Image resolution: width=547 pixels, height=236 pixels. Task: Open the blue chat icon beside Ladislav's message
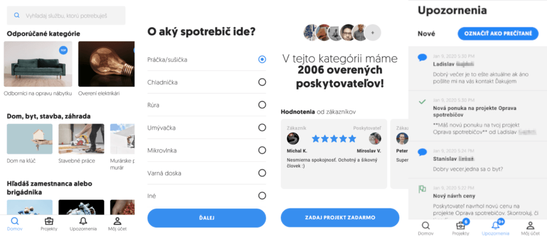tap(422, 58)
